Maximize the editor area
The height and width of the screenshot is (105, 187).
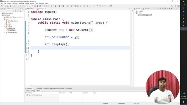pyautogui.click(x=131, y=8)
